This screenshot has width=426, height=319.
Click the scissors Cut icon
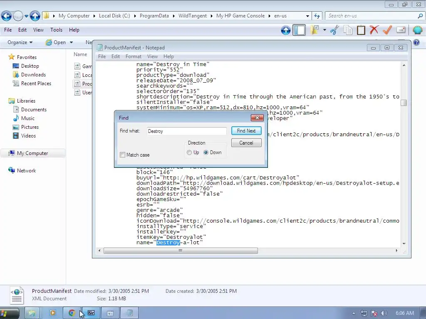pyautogui.click(x=335, y=30)
